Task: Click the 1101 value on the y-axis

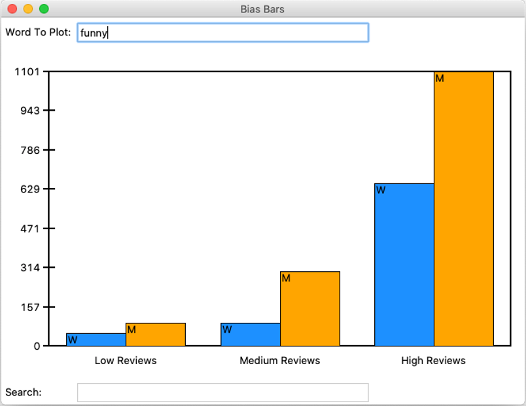Action: pos(27,71)
